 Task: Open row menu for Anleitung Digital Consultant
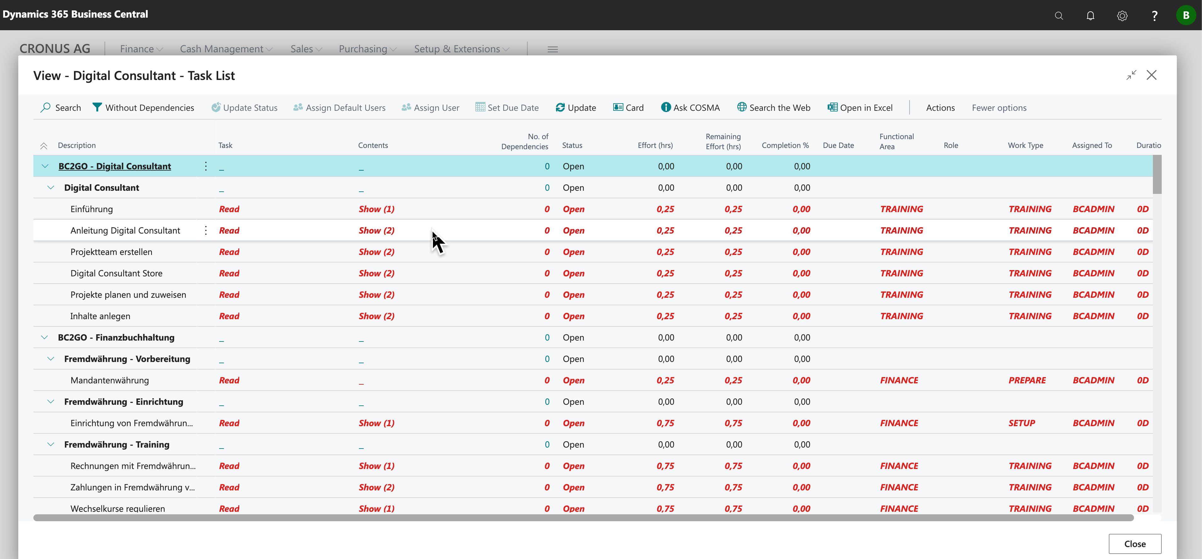tap(206, 230)
